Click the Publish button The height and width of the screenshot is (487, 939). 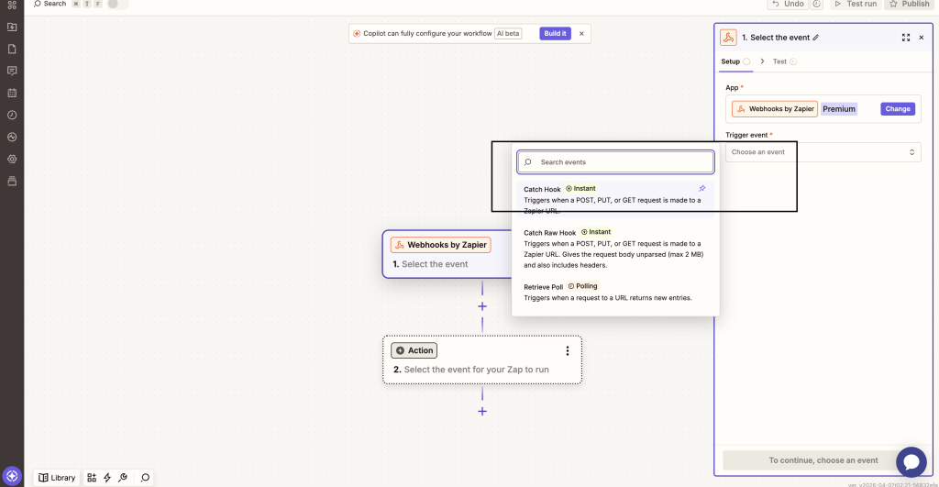pos(909,4)
